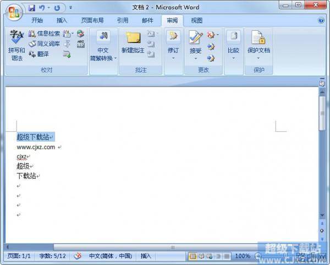The width and height of the screenshot is (330, 265).
Task: Switch to Outline view button
Action: [x=218, y=256]
